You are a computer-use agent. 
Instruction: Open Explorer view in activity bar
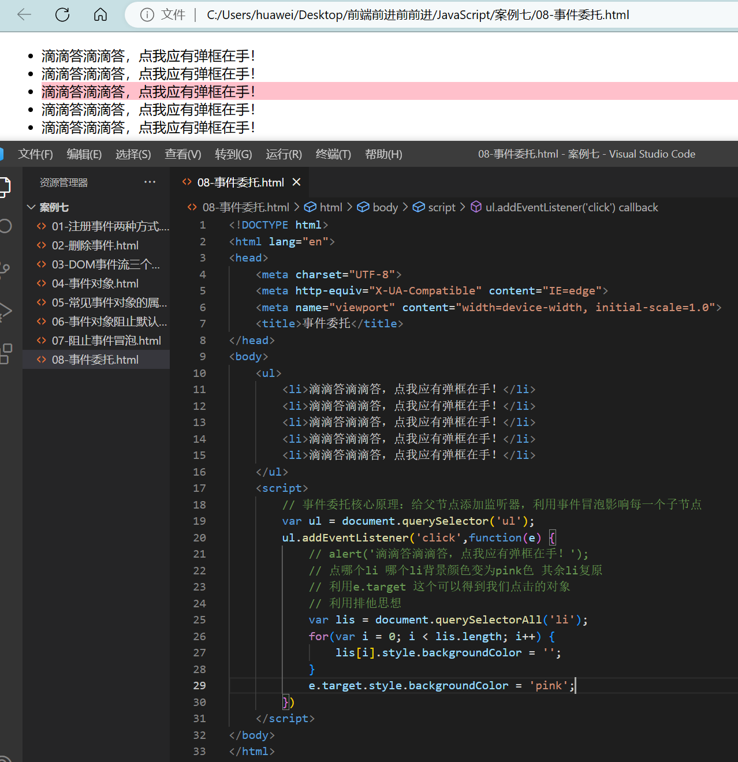(5, 187)
